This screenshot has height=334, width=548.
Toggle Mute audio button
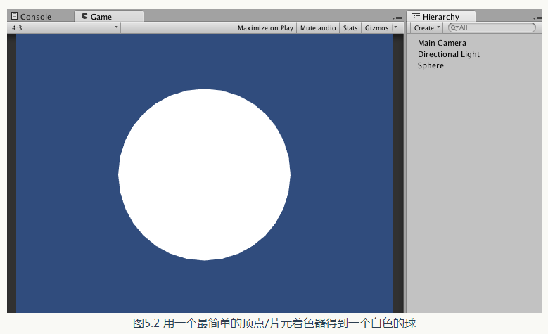(x=318, y=28)
